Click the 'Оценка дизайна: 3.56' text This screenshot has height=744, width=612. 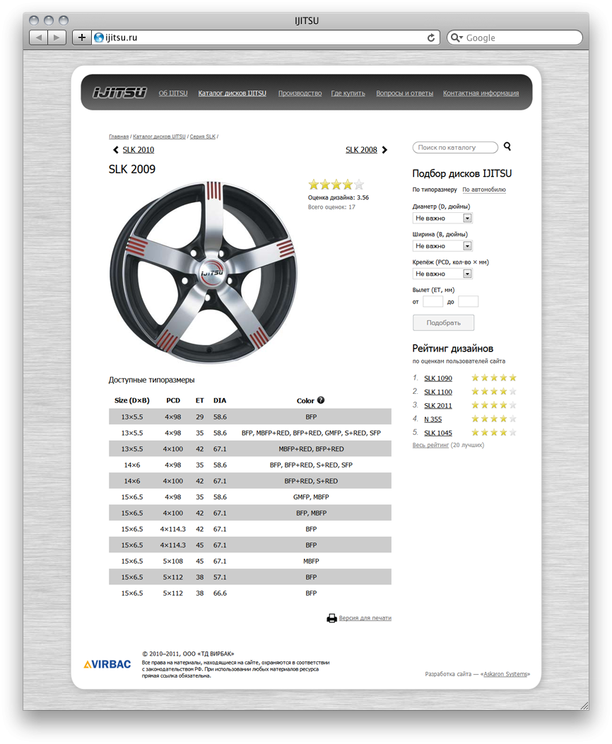339,198
